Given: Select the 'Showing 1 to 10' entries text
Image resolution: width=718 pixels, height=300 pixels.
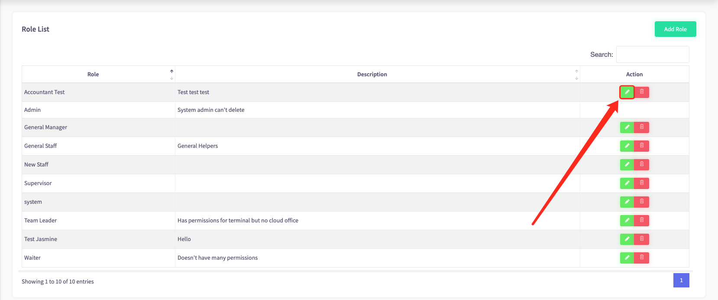Looking at the screenshot, I should click(58, 281).
